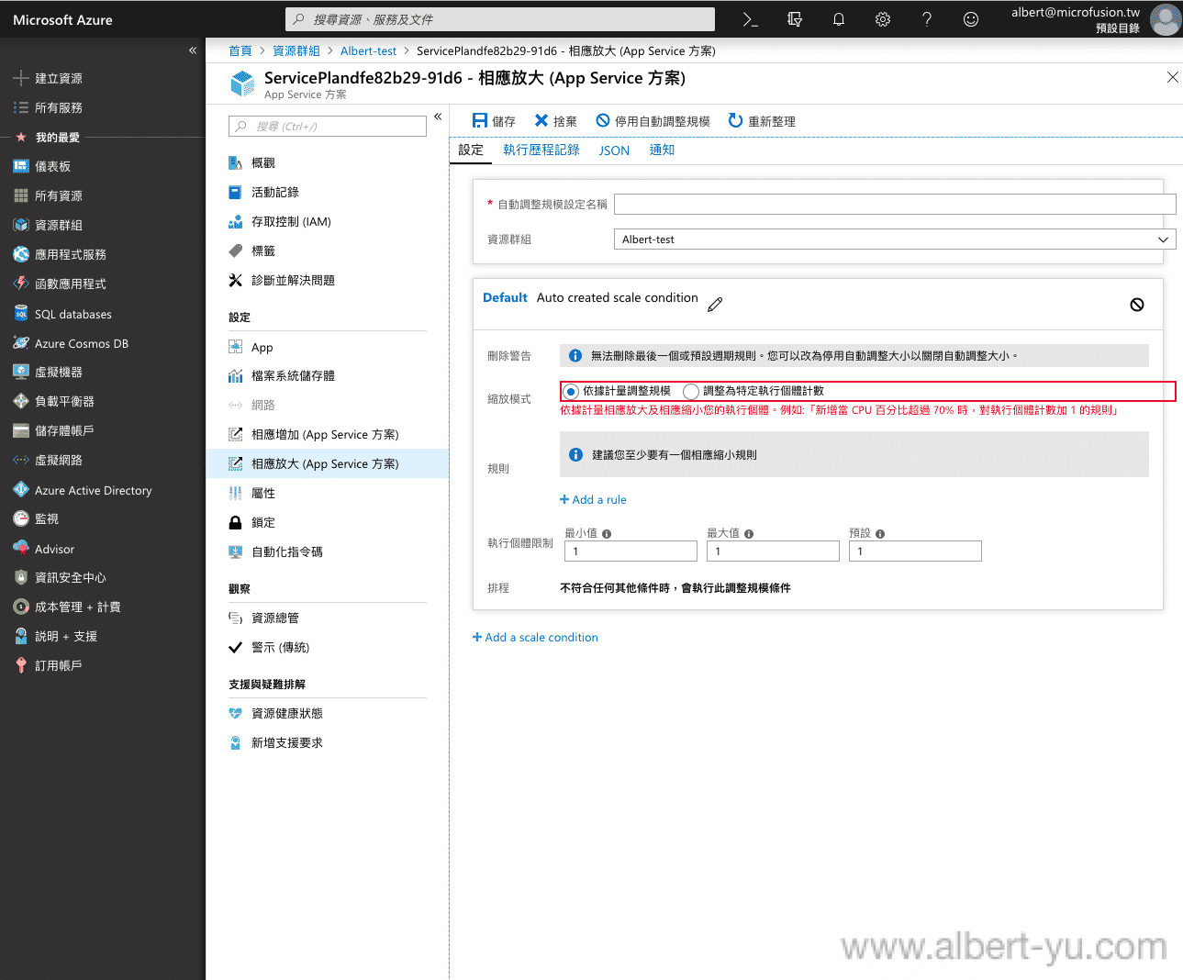
Task: Open the 資源群組 Albert-test dropdown
Action: point(895,239)
